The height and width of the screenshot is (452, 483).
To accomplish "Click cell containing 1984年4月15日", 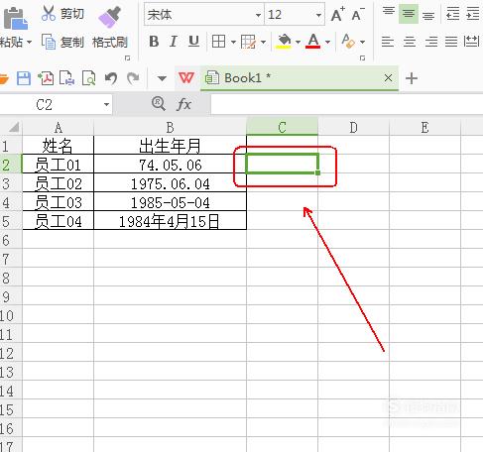I will tap(170, 221).
